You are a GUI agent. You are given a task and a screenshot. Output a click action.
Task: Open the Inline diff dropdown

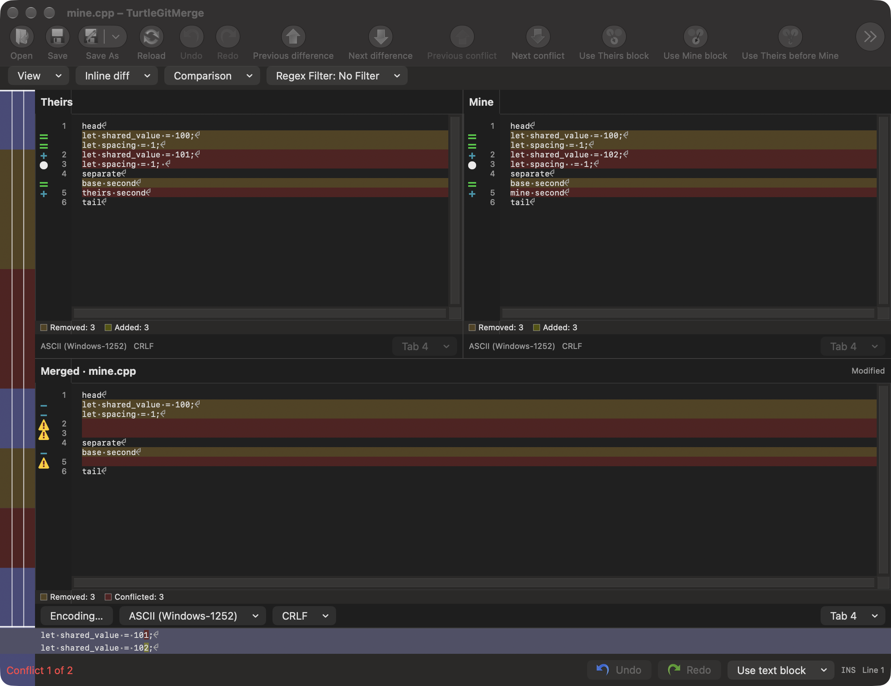point(117,76)
